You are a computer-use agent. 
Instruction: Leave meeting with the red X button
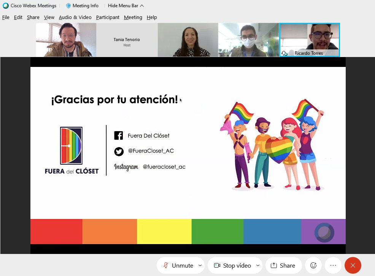[353, 265]
